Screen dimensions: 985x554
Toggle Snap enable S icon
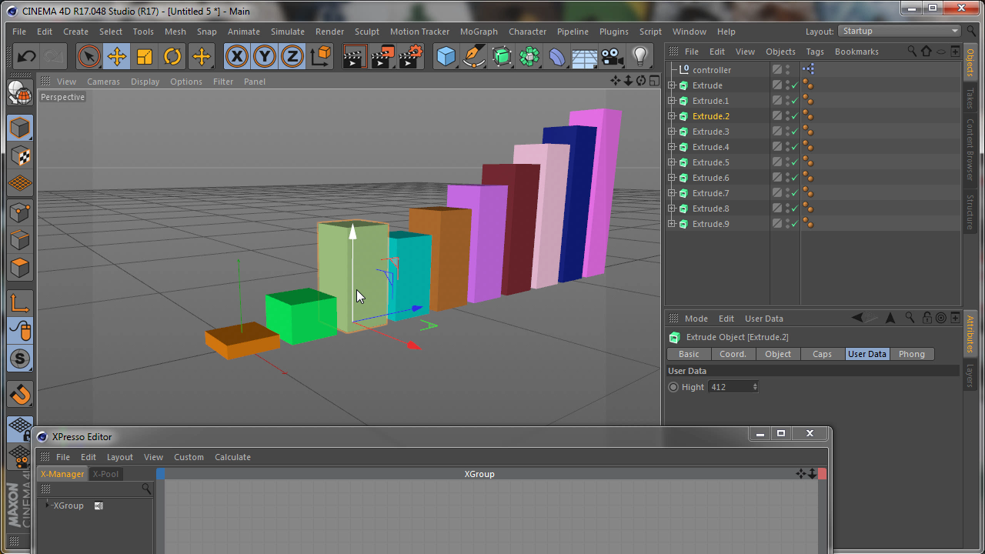click(20, 359)
